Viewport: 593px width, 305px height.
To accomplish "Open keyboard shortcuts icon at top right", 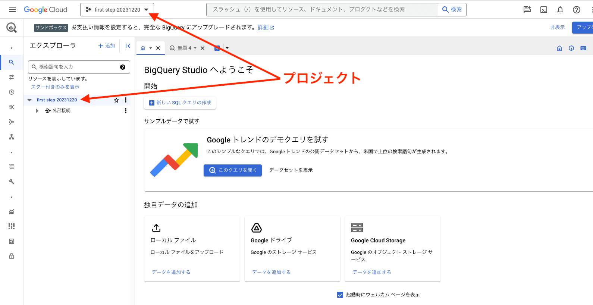I will [583, 48].
